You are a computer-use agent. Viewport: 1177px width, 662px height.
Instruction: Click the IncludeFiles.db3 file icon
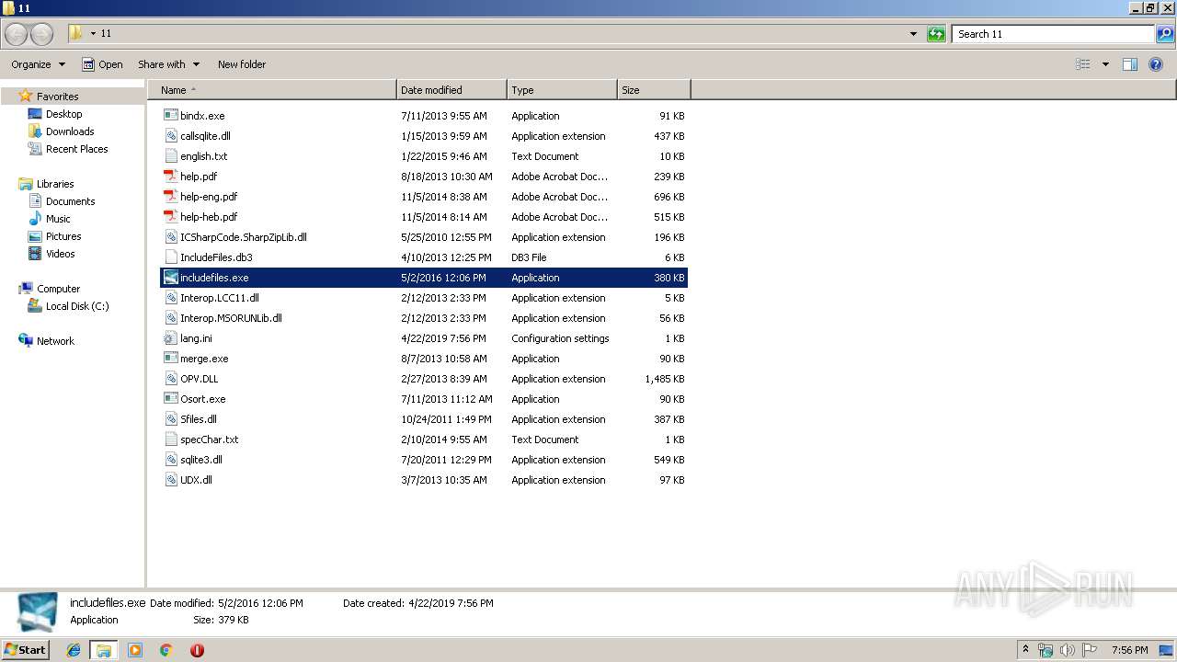coord(170,257)
